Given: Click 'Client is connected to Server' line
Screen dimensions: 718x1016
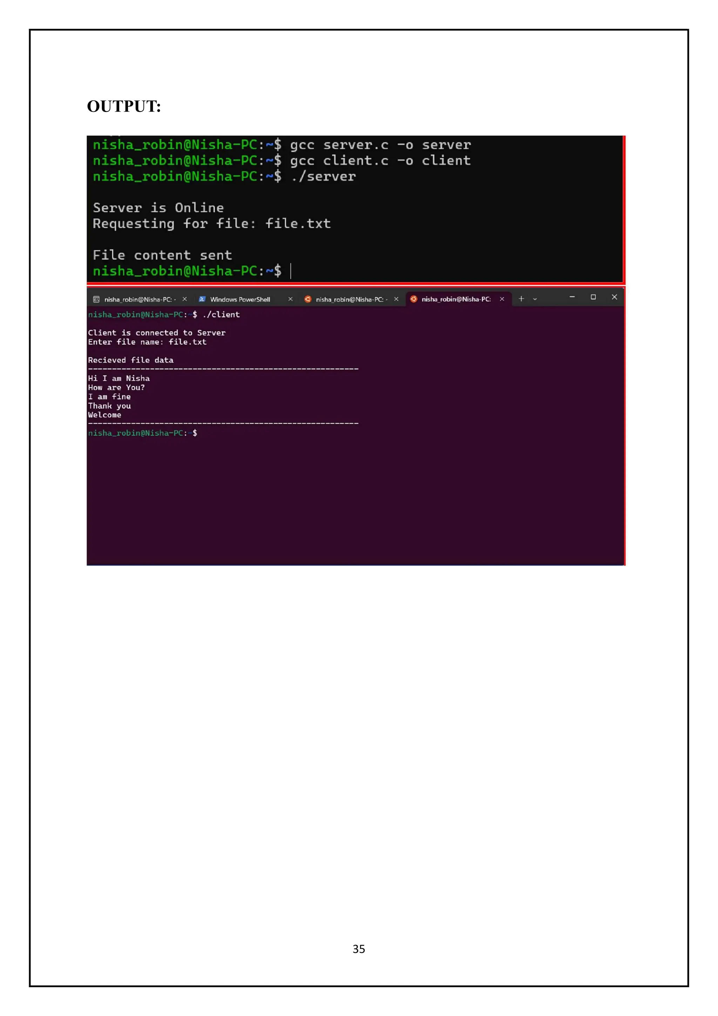Looking at the screenshot, I should [x=156, y=333].
